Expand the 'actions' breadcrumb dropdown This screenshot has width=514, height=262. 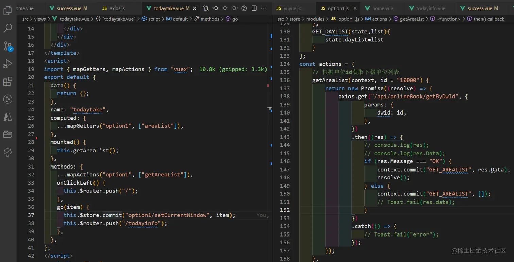click(x=379, y=19)
